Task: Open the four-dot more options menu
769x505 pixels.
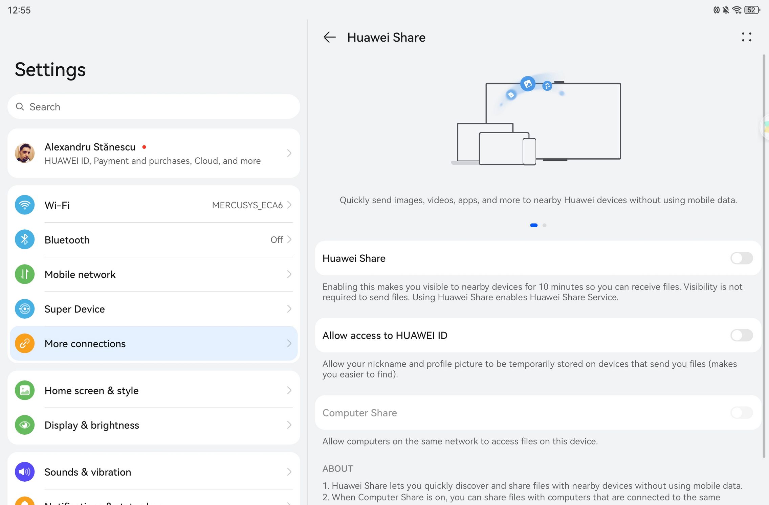Action: click(x=746, y=37)
